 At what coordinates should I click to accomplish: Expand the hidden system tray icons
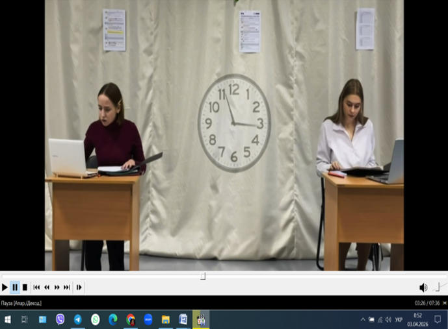[x=363, y=319]
